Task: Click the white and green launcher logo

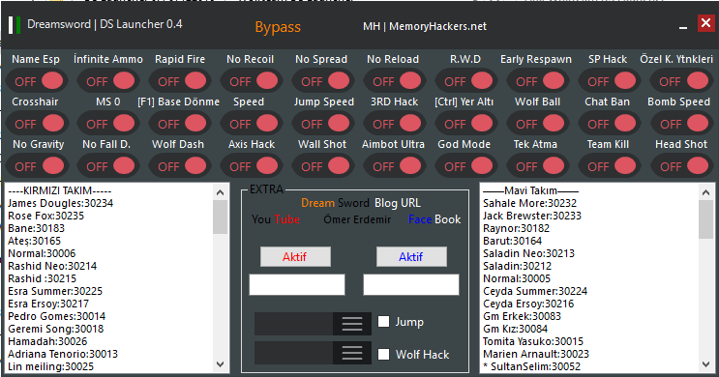Action: (15, 25)
